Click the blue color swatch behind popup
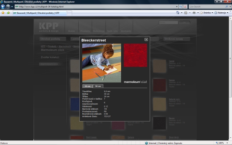Screen dimensions: 232x145 [75, 104]
